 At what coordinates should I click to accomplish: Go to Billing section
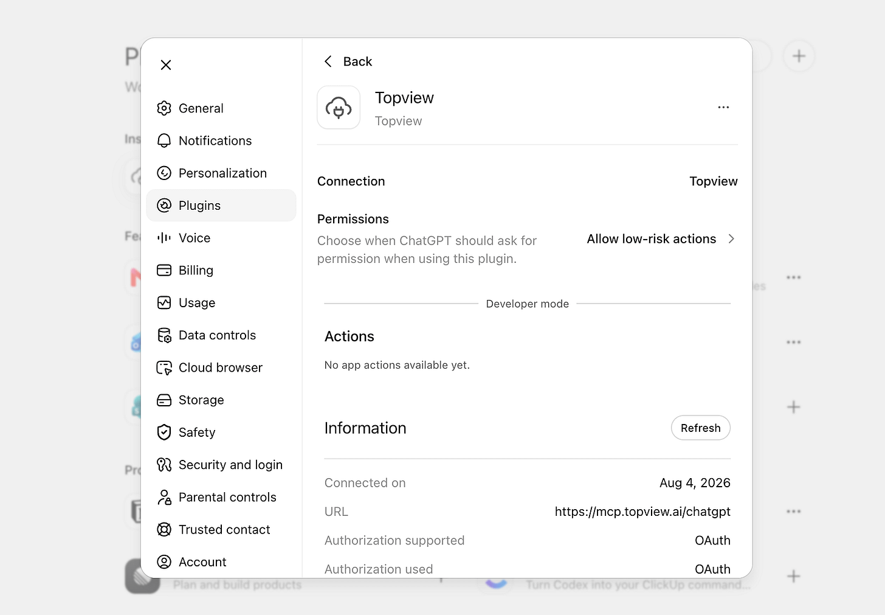coord(221,270)
